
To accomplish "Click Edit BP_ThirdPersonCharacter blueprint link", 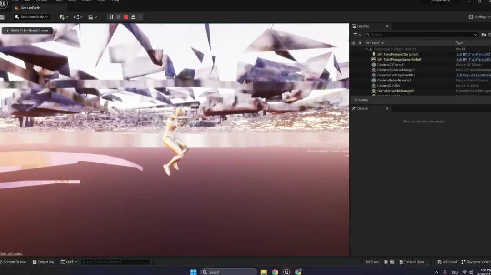I will coord(473,54).
